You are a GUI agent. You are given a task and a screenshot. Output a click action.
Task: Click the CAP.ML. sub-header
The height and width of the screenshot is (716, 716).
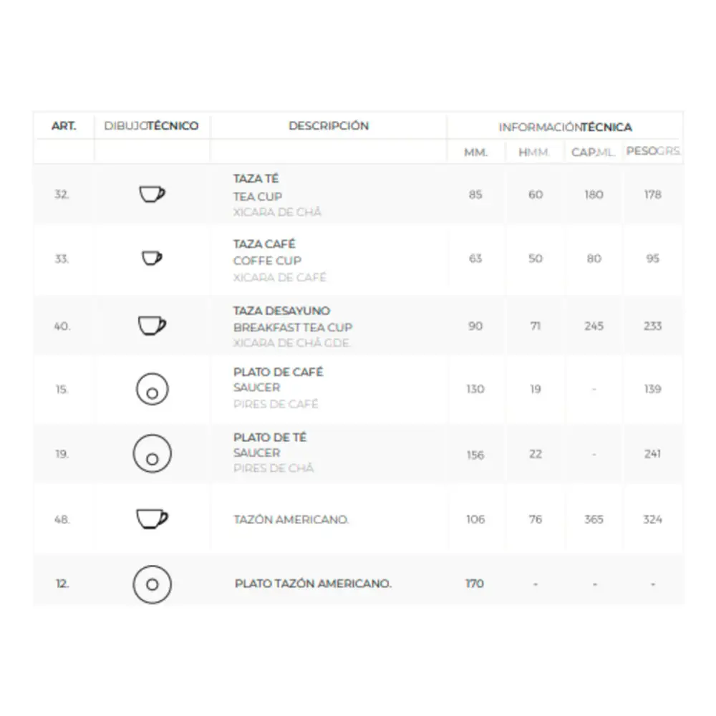(x=593, y=153)
